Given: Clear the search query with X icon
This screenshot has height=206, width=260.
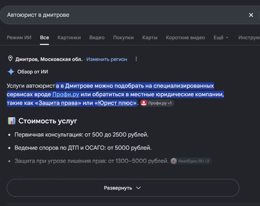Looking at the screenshot, I should tap(251, 15).
